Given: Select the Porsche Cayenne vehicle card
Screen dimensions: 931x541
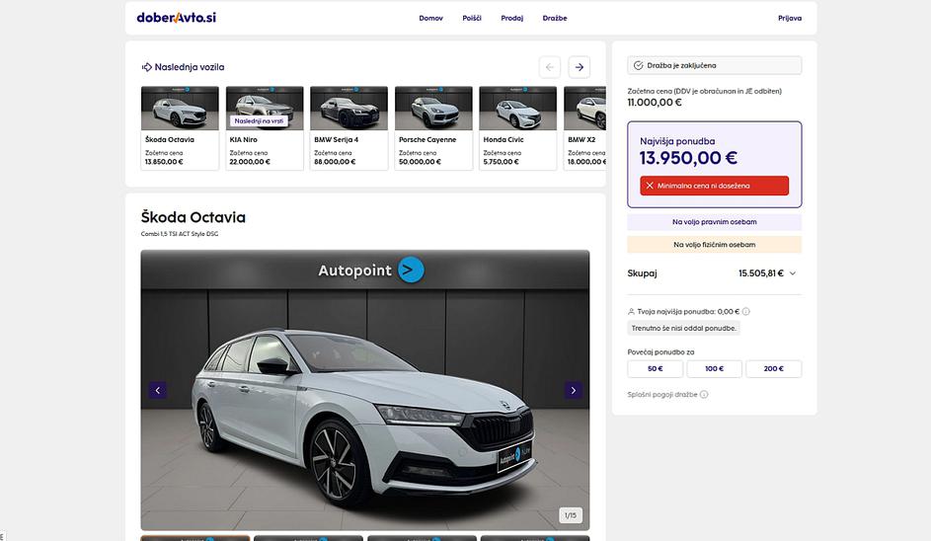Looking at the screenshot, I should (433, 128).
